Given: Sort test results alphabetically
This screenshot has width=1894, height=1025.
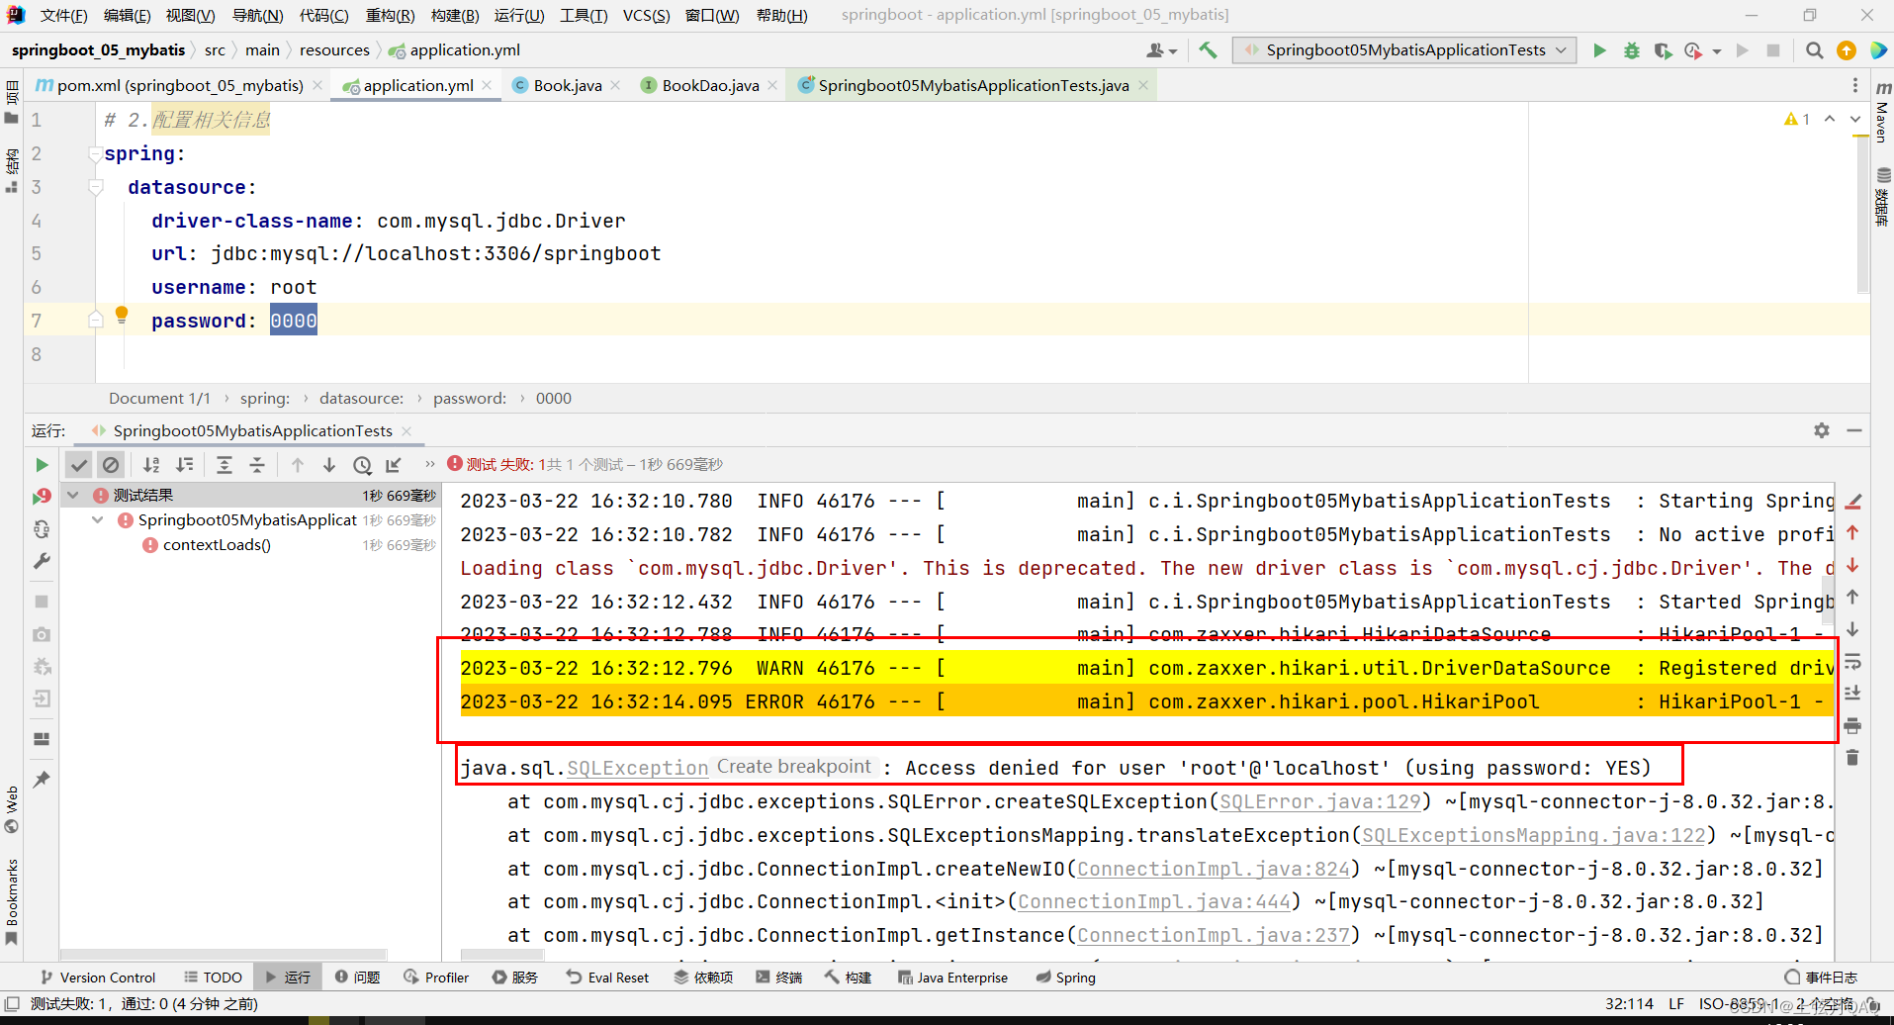Looking at the screenshot, I should (x=150, y=464).
